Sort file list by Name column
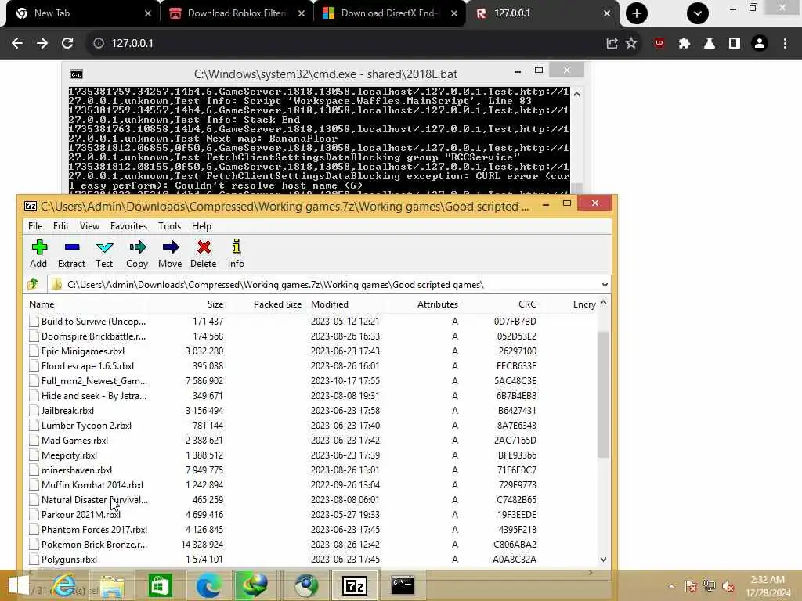802x601 pixels. click(x=42, y=304)
